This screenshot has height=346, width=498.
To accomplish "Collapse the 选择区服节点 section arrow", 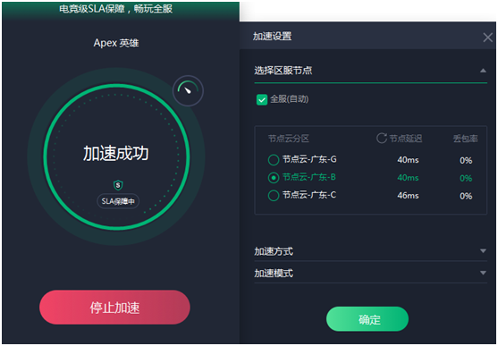I will [x=483, y=71].
